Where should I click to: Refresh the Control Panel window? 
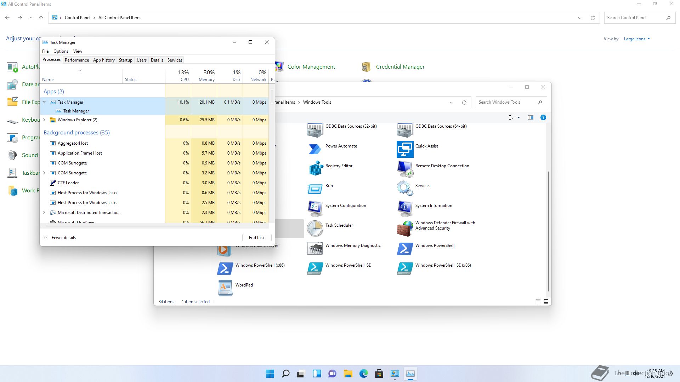(x=593, y=18)
